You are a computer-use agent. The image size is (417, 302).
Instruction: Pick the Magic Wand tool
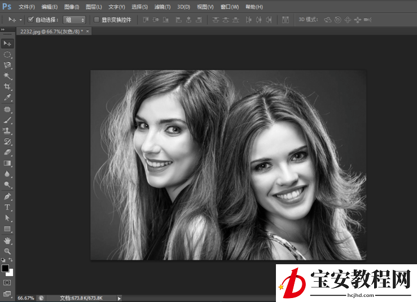pos(7,76)
